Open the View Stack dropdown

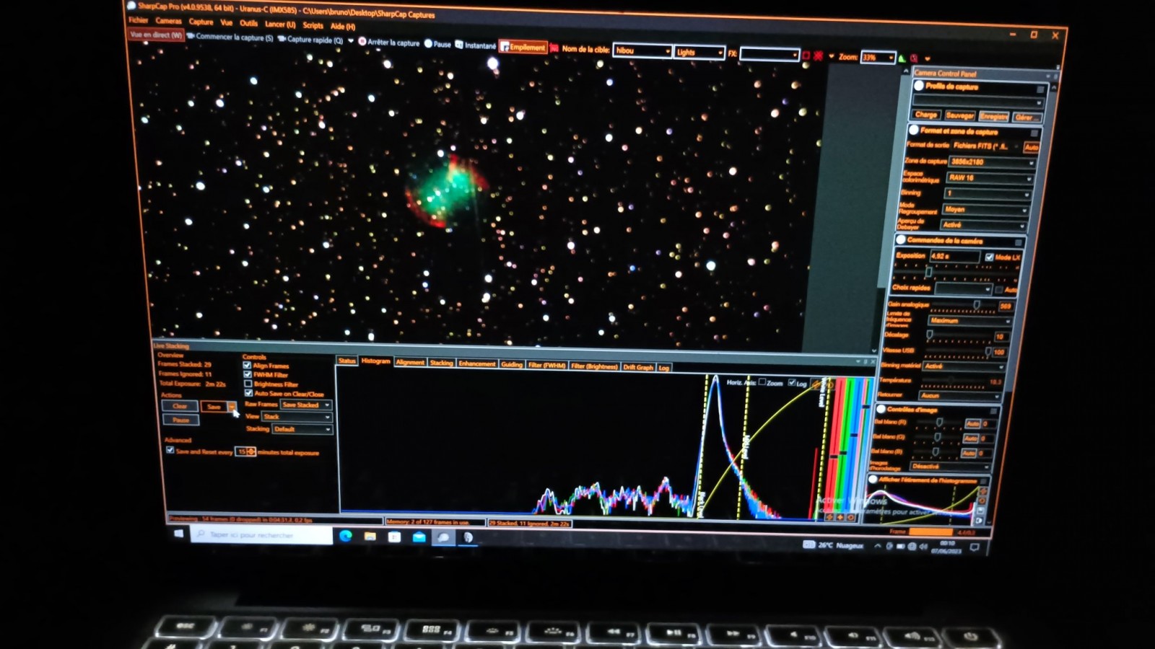pyautogui.click(x=297, y=417)
